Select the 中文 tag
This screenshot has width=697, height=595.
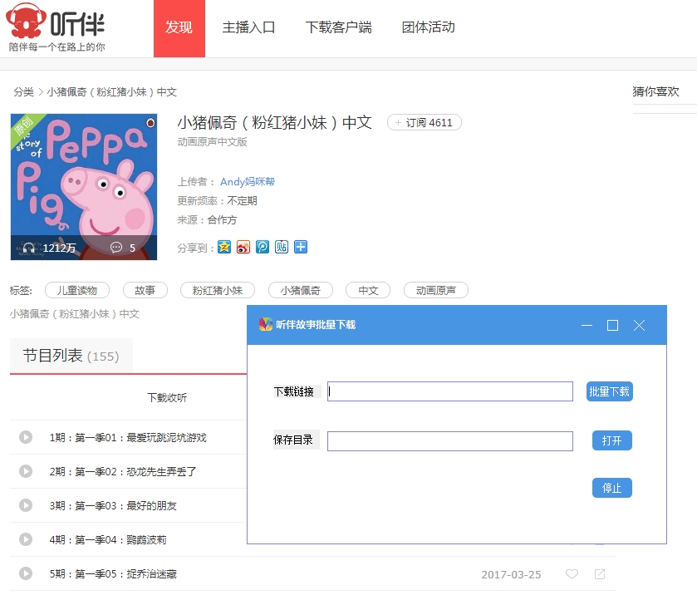(x=368, y=290)
